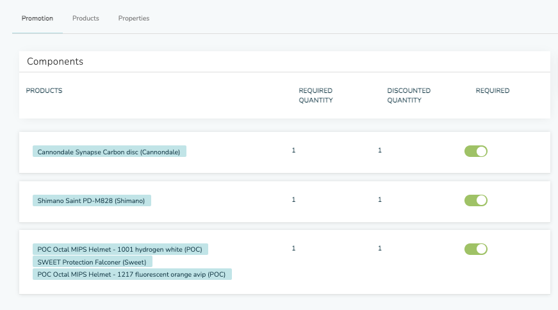Open the Products tab
The width and height of the screenshot is (558, 310).
click(x=85, y=19)
